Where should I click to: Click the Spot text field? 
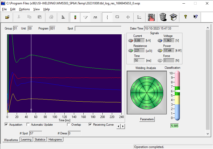(x=98, y=28)
